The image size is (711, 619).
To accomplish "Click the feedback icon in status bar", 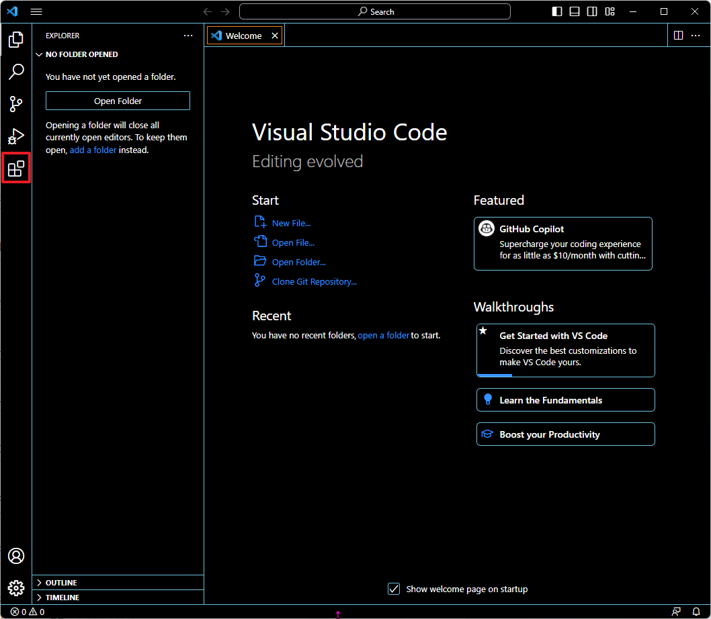I will pos(676,612).
